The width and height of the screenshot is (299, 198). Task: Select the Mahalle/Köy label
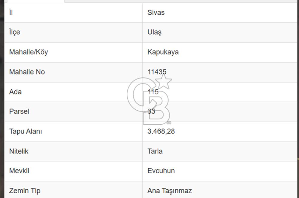click(x=28, y=52)
